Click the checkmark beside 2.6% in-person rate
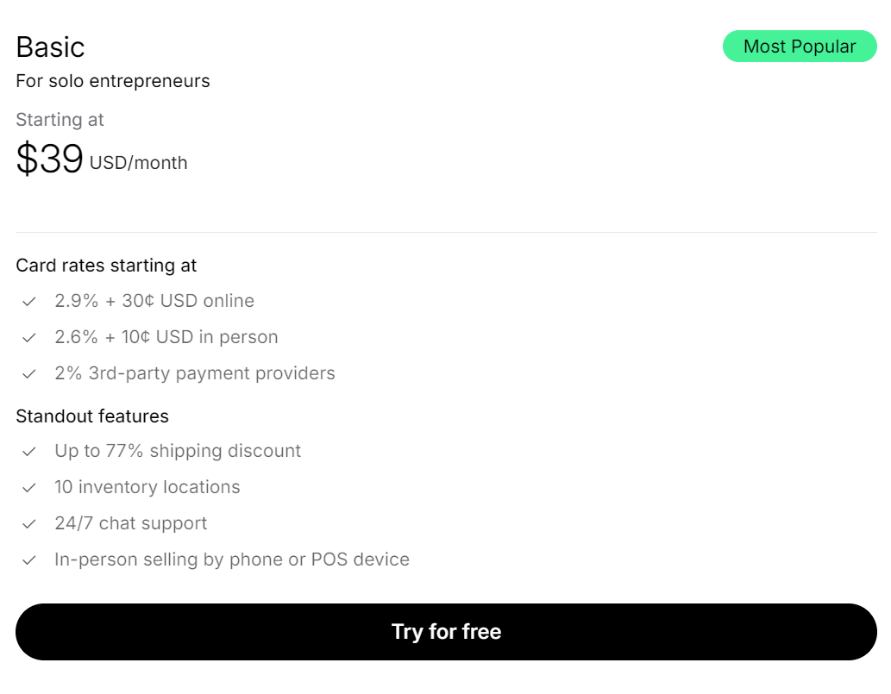Image resolution: width=891 pixels, height=694 pixels. tap(28, 337)
